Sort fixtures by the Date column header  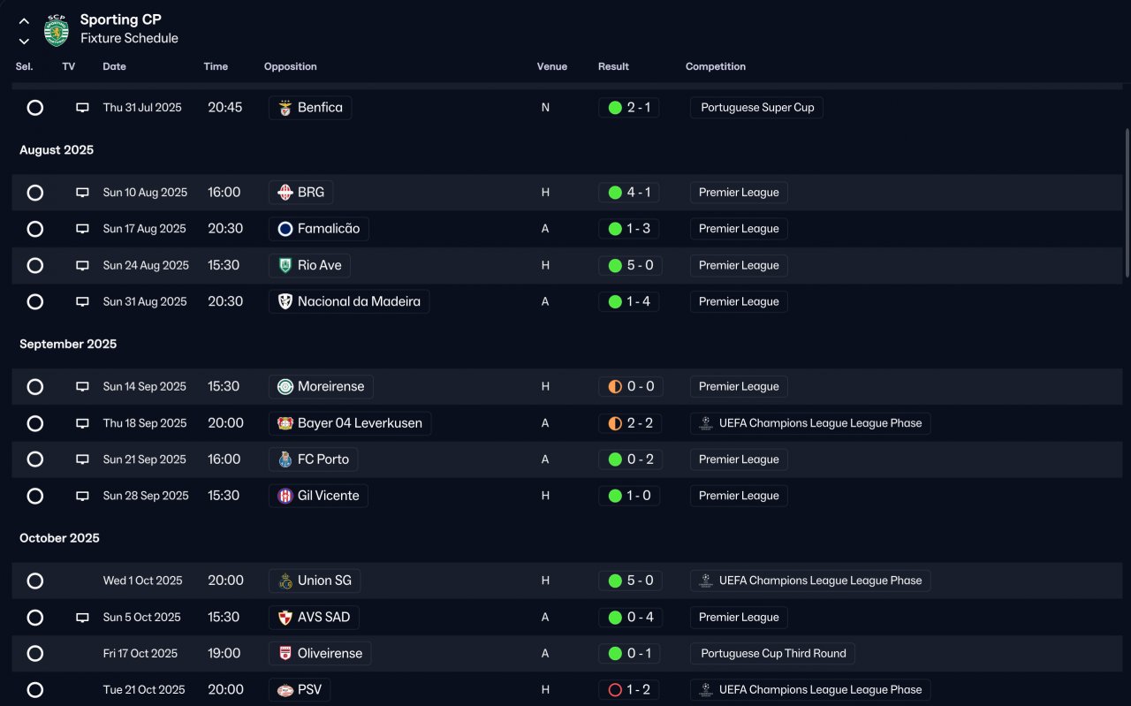click(114, 66)
